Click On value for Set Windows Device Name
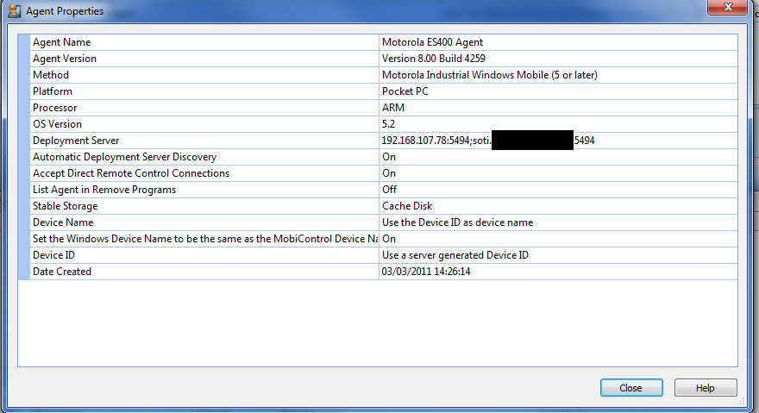The height and width of the screenshot is (413, 759). [x=389, y=239]
